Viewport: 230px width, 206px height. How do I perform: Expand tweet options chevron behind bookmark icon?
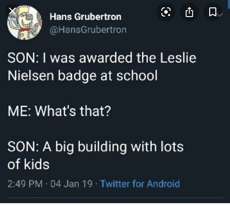[x=221, y=14]
